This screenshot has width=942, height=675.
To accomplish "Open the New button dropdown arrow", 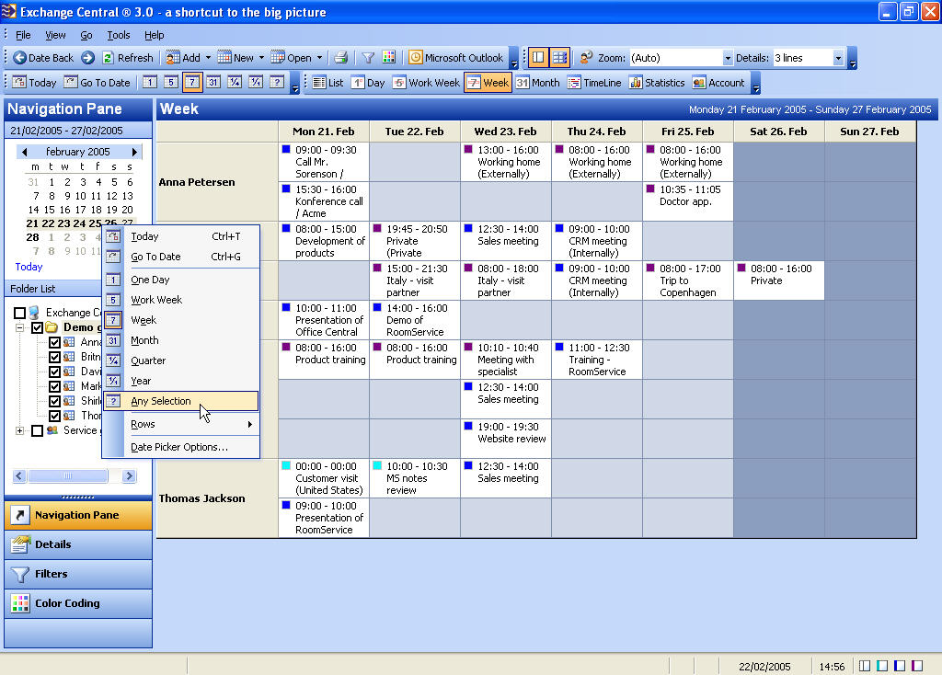I will click(261, 58).
